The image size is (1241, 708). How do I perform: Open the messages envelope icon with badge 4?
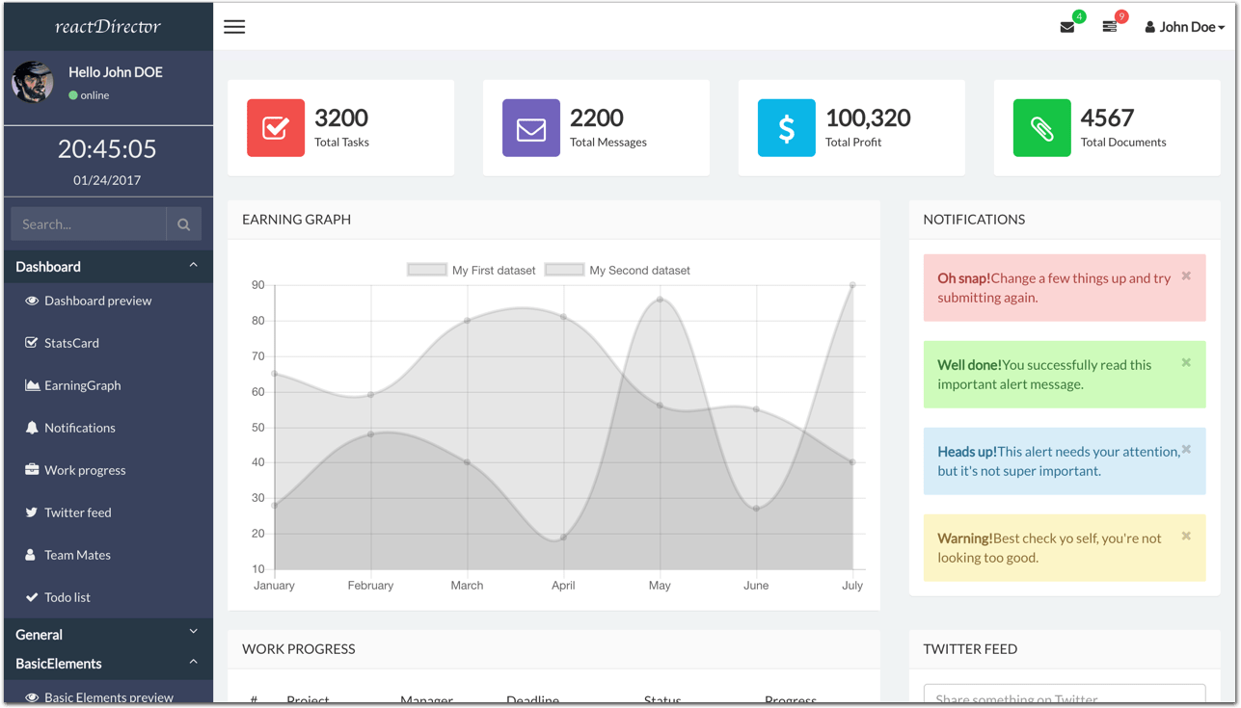click(x=1067, y=27)
